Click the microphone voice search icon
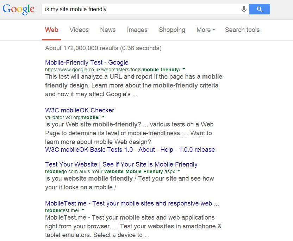The height and width of the screenshot is (241, 293). coord(244,9)
